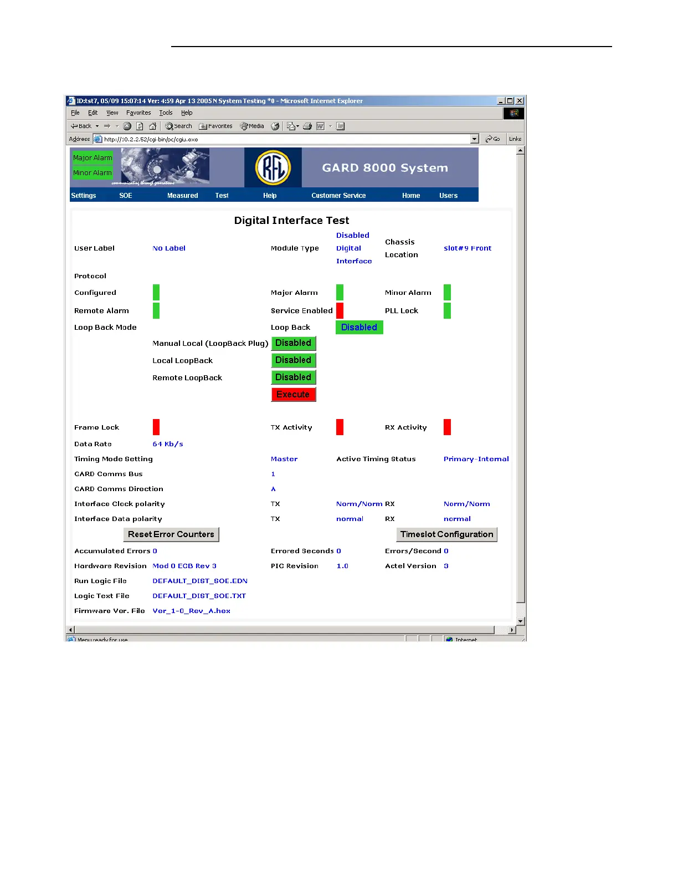
Task: Click the browser Forward arrow
Action: tap(107, 126)
